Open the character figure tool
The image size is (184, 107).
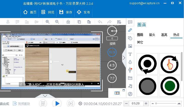[x=130, y=70]
